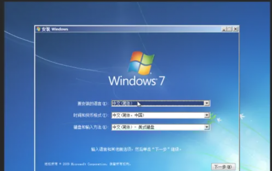Click the instruction text mentioning "下一步"
Viewport: 272px width, 171px height.
136,149
